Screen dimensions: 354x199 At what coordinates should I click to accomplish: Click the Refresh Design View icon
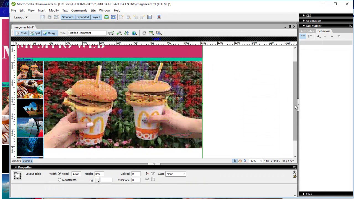(x=144, y=33)
